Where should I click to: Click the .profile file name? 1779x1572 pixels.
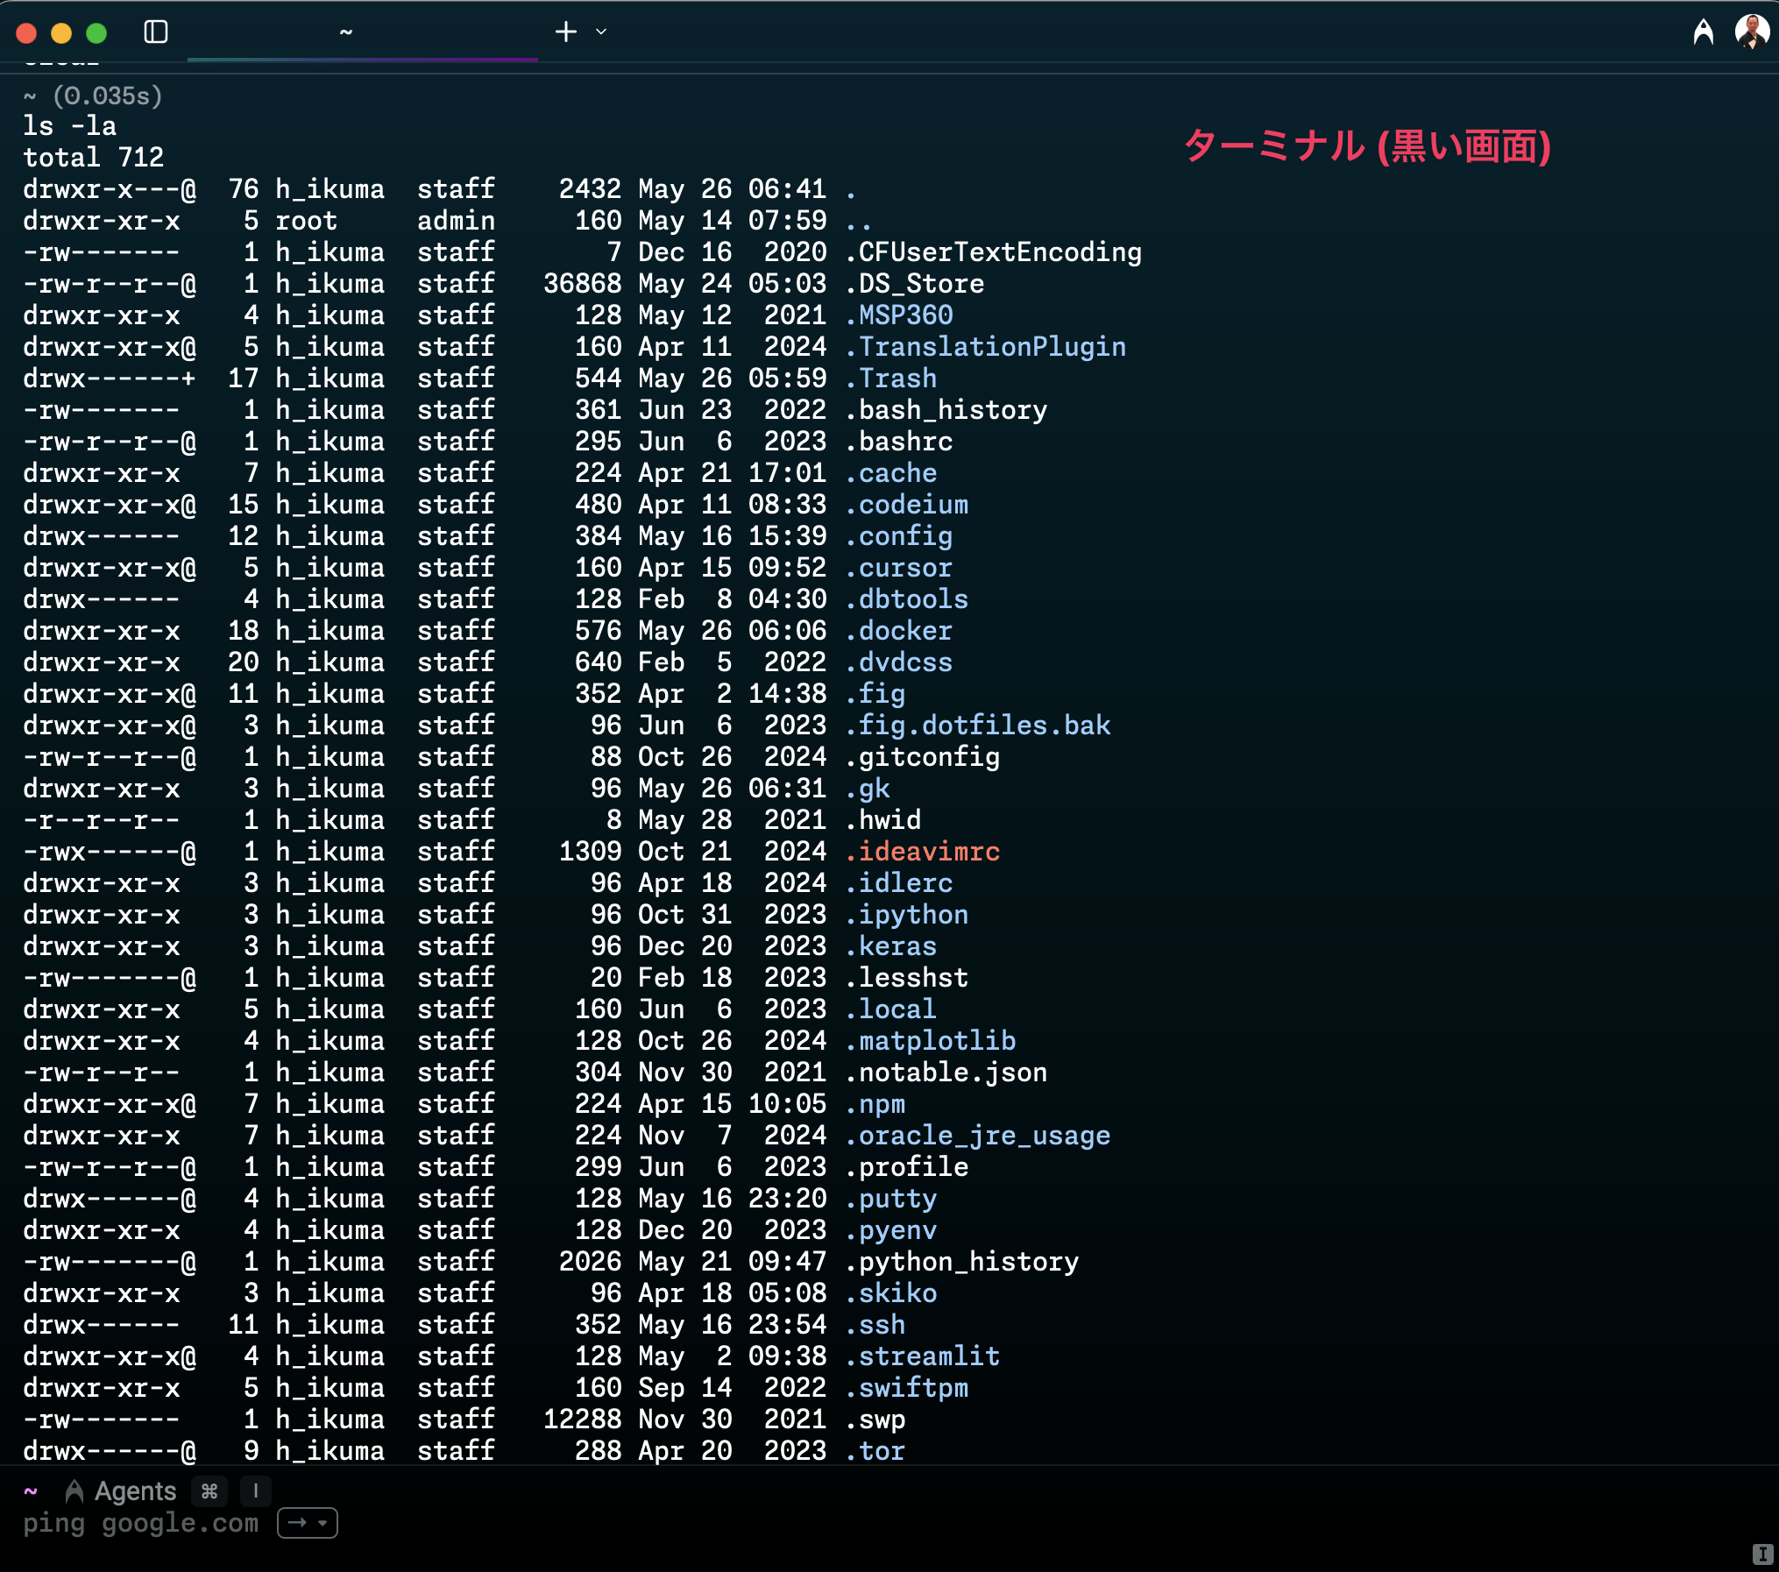click(906, 1167)
